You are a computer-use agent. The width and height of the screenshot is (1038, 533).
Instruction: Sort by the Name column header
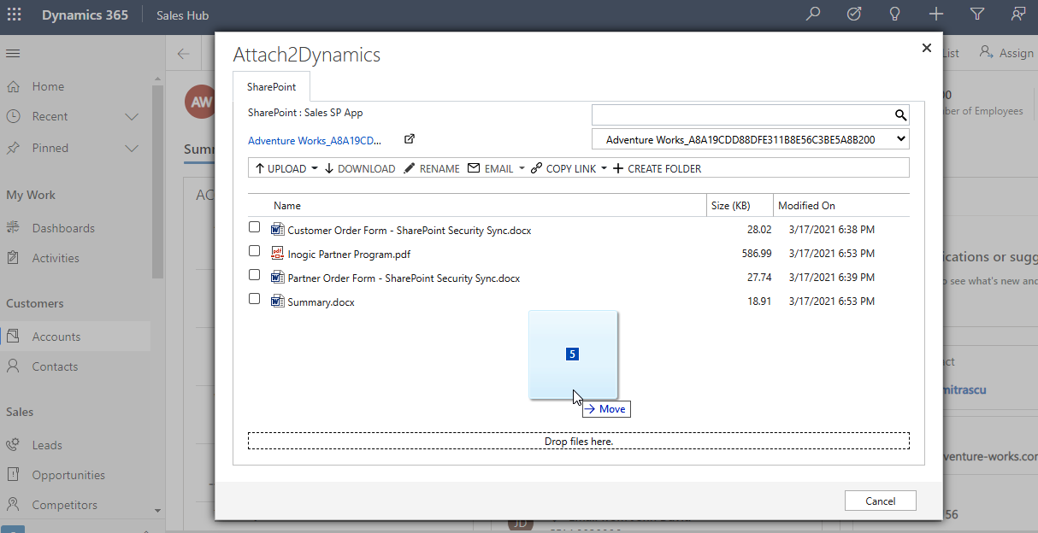tap(287, 206)
